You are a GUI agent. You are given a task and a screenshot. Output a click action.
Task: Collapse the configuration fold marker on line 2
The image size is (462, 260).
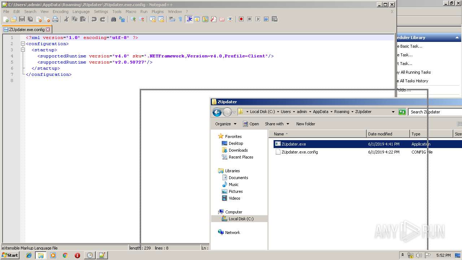(22, 44)
